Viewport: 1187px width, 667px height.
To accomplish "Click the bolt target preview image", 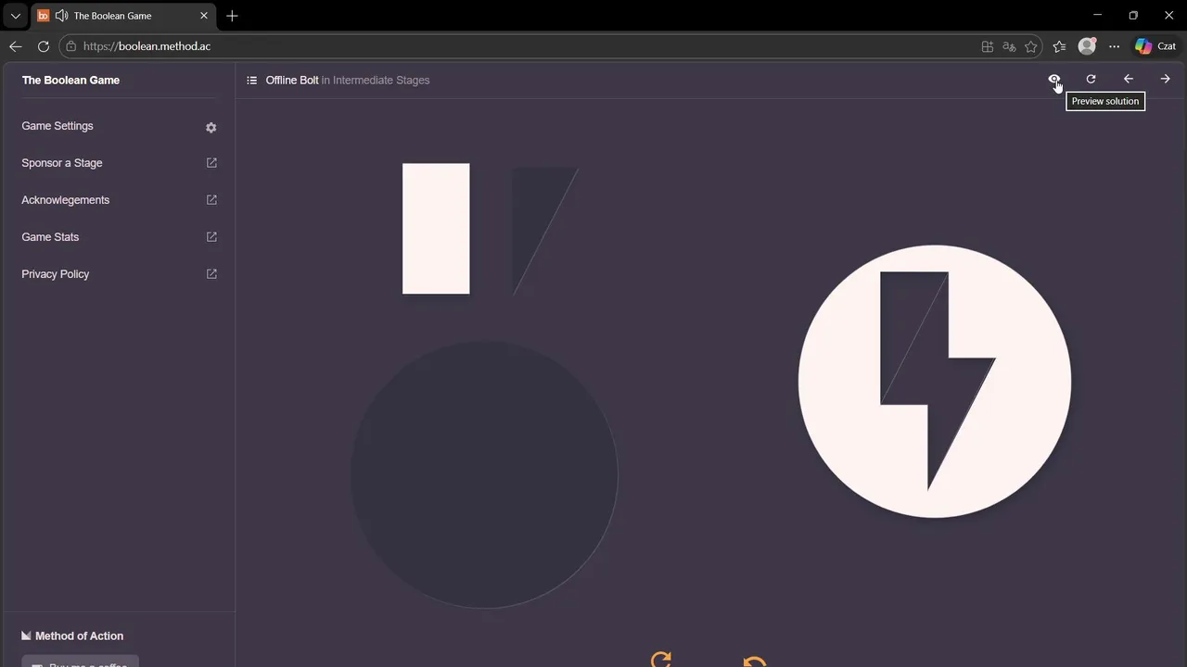I will 935,382.
